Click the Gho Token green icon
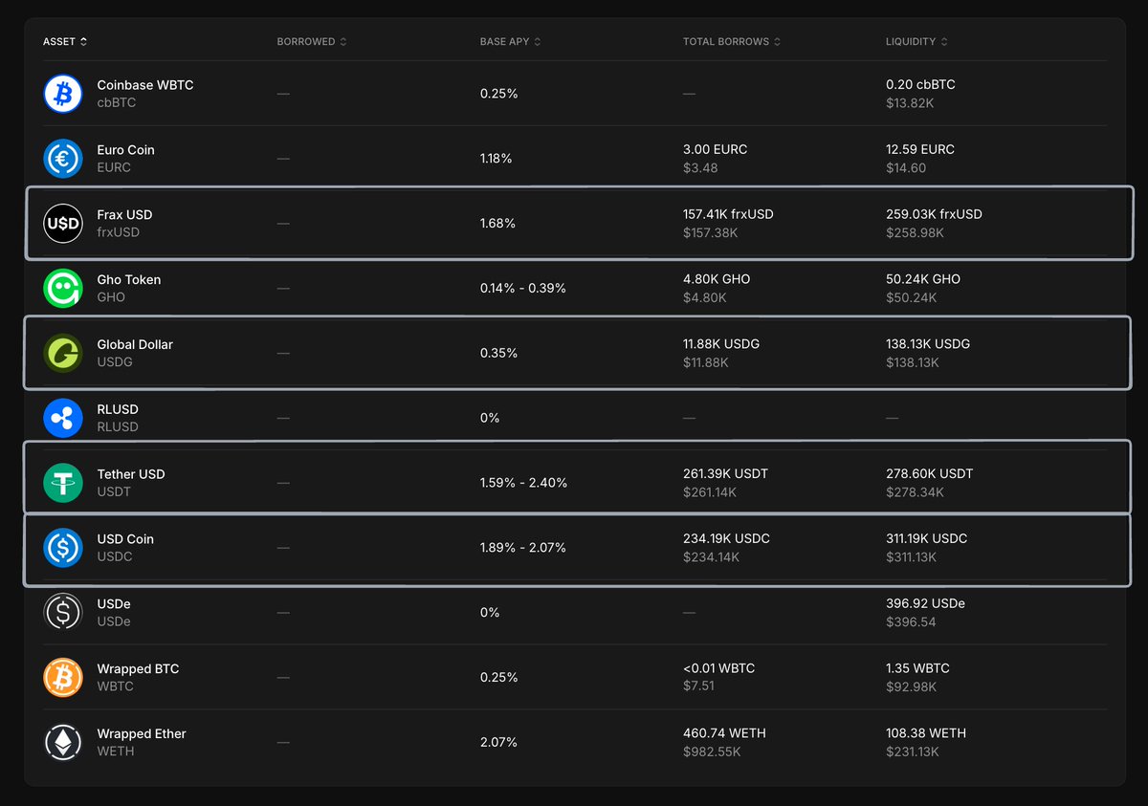 (x=63, y=288)
